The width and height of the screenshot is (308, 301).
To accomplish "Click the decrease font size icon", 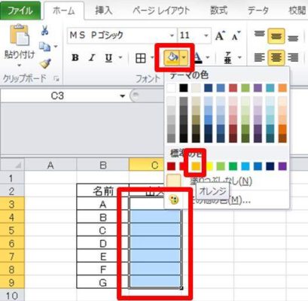I will [x=236, y=36].
